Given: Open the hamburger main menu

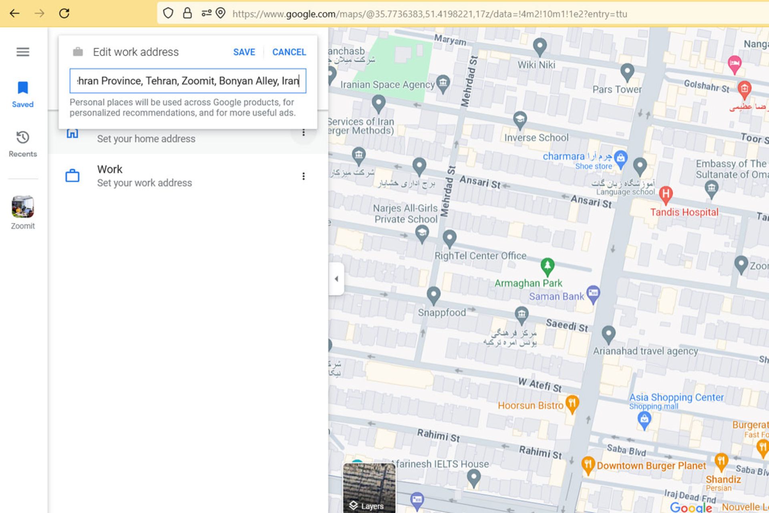Looking at the screenshot, I should tap(23, 52).
